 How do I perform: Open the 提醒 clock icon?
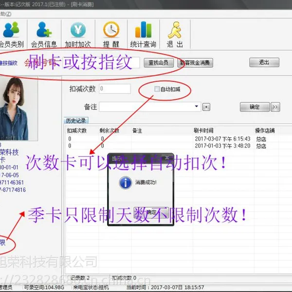(111, 35)
